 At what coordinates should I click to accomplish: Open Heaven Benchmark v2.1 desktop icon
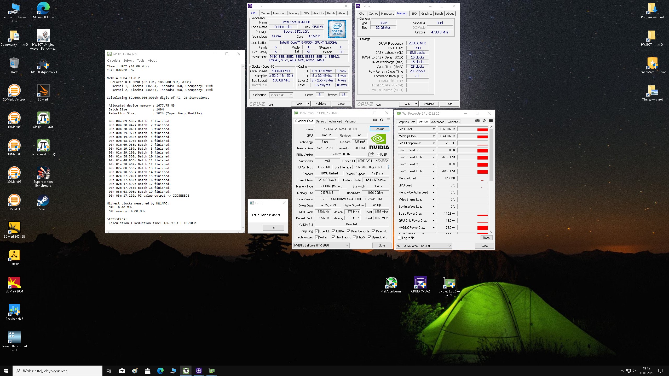coord(14,342)
